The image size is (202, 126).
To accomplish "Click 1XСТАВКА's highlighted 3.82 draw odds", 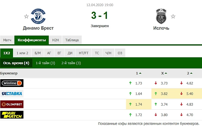I will tap(164, 94).
